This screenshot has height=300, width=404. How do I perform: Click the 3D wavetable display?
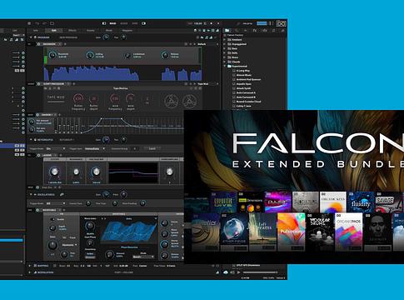click(x=128, y=232)
